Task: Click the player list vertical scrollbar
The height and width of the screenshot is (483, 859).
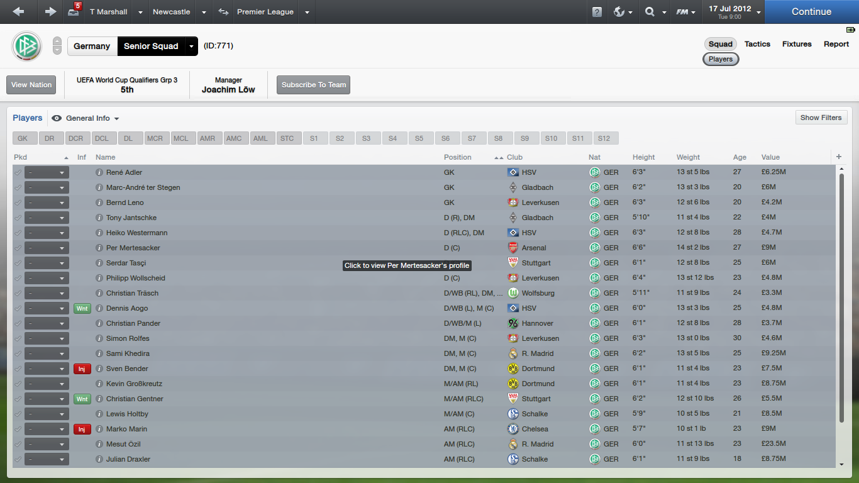Action: (x=842, y=297)
